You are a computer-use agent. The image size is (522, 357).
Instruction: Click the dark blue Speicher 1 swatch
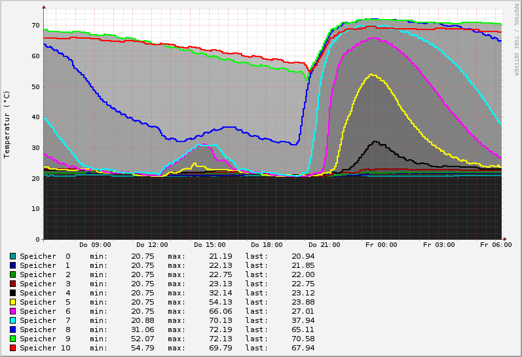(x=12, y=265)
